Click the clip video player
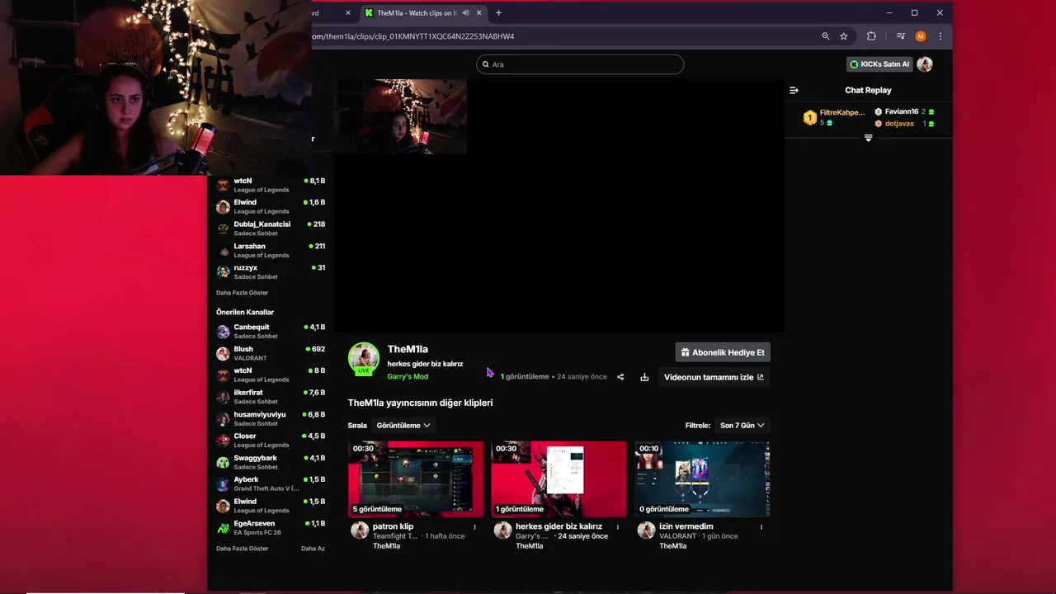1056x594 pixels. [559, 205]
